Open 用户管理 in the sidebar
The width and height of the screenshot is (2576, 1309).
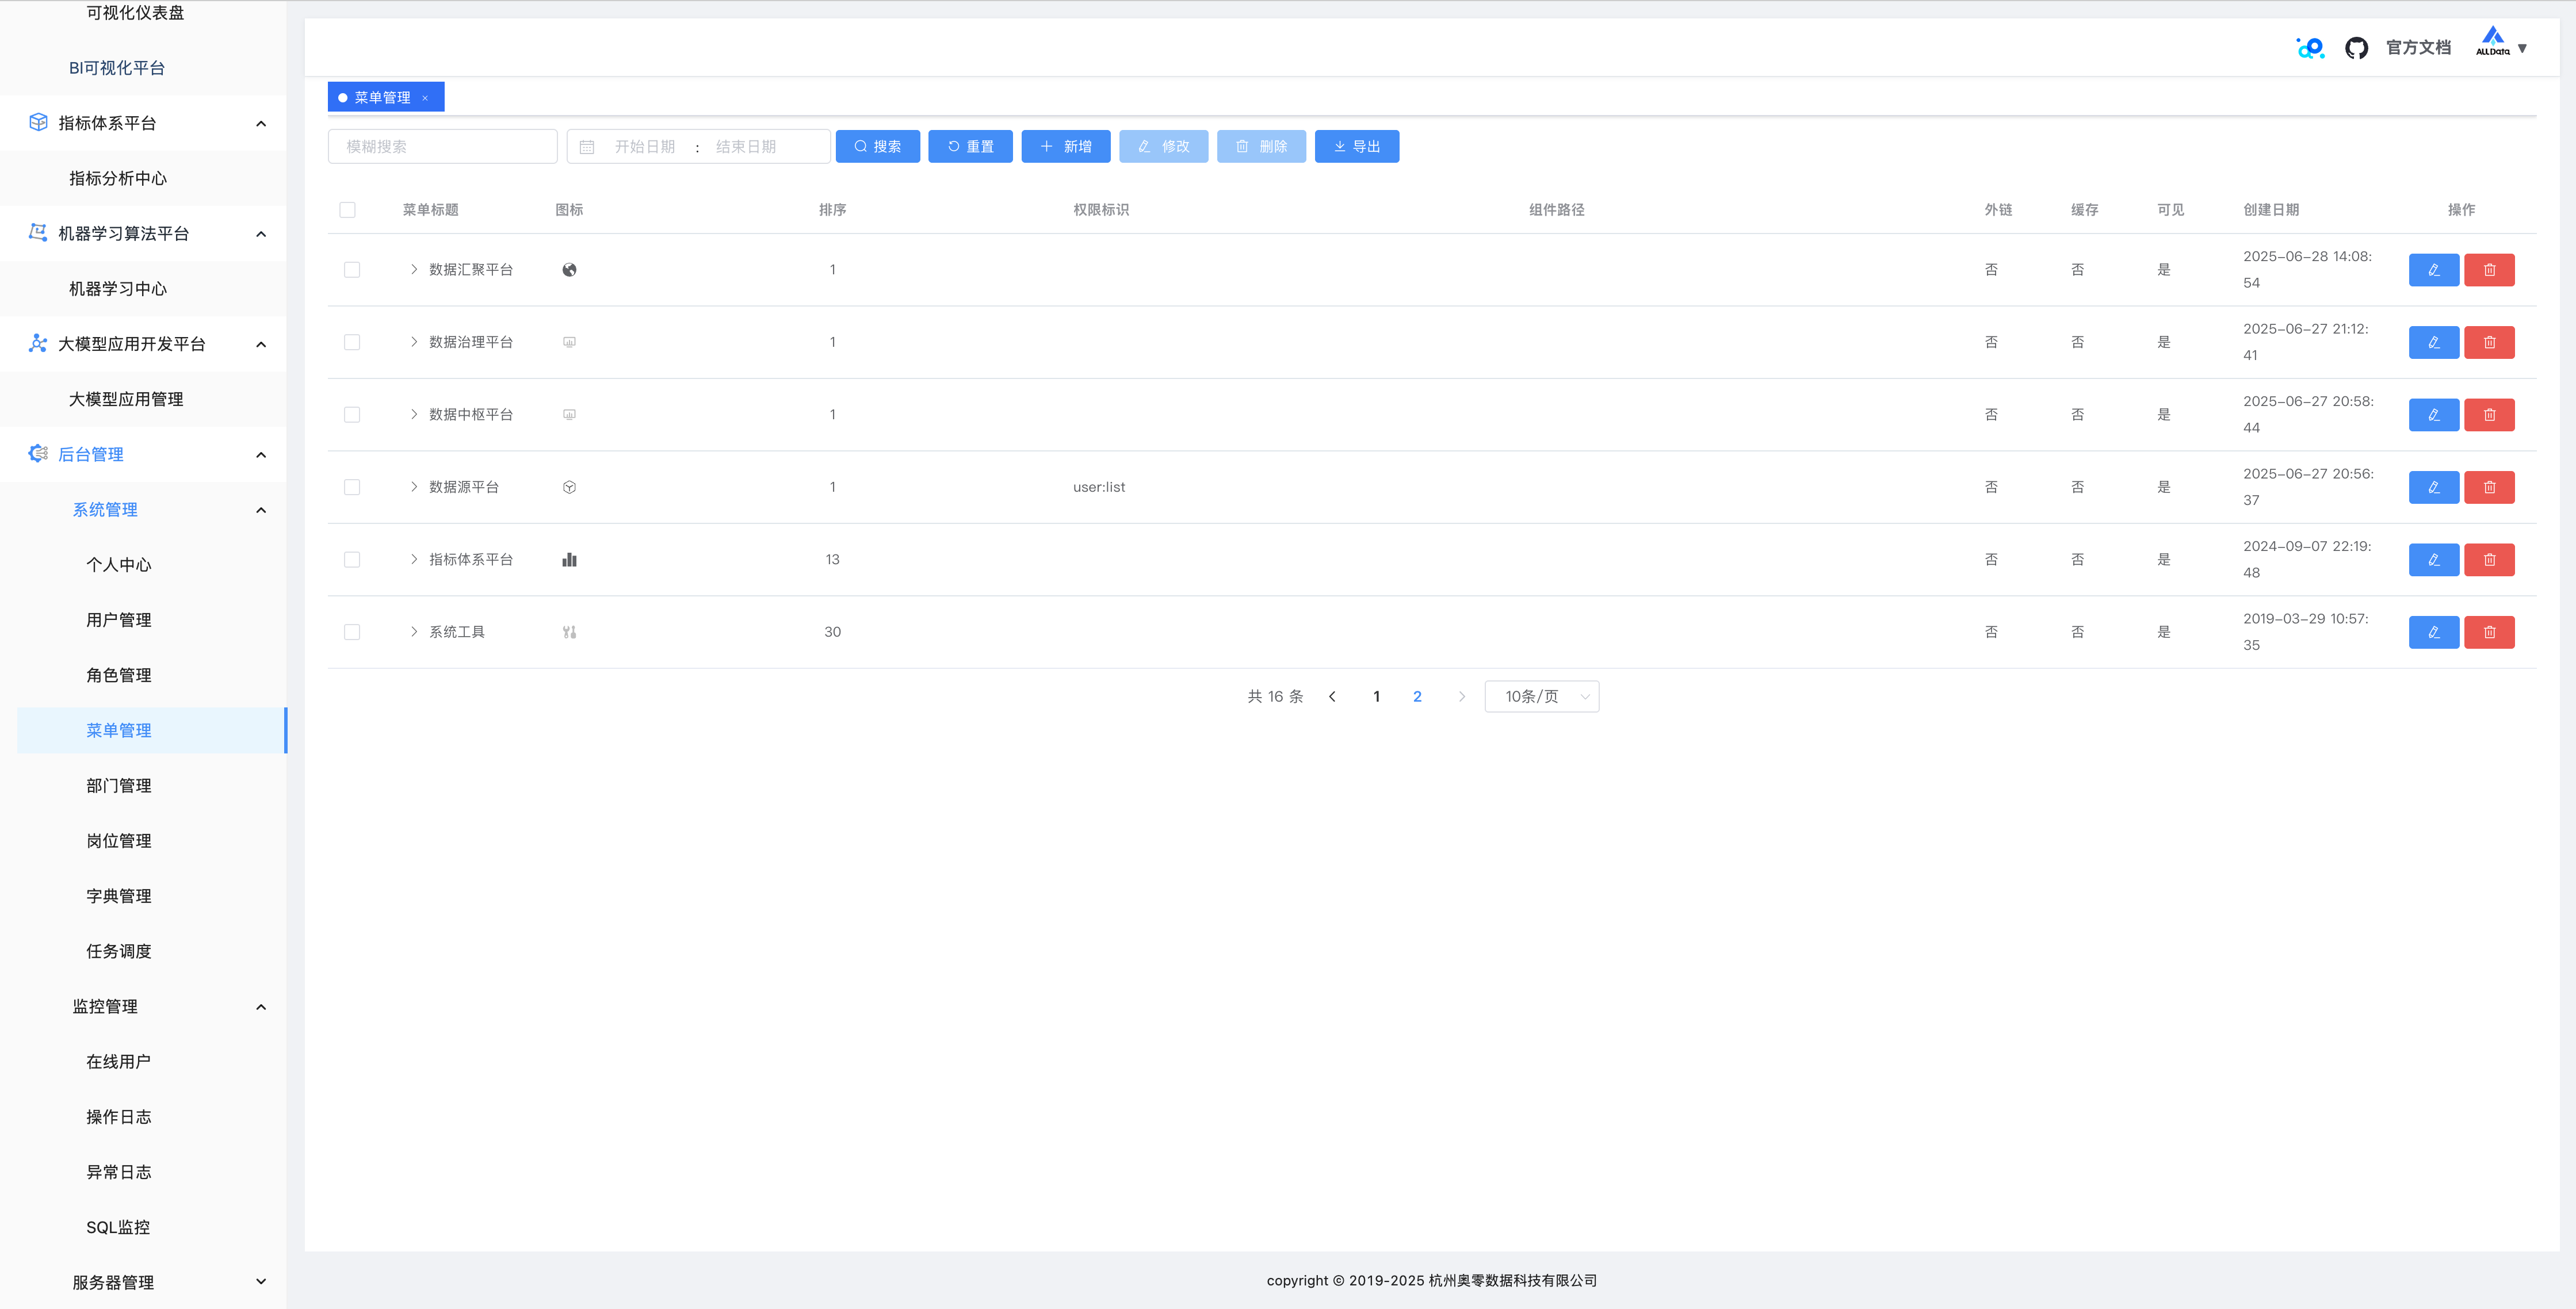pyautogui.click(x=119, y=620)
